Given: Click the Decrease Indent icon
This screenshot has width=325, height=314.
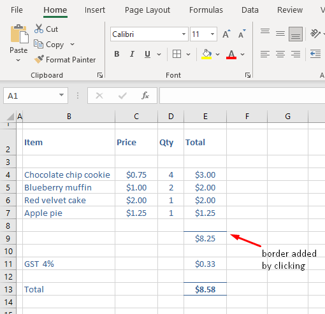Looking at the screenshot, I should 315,54.
